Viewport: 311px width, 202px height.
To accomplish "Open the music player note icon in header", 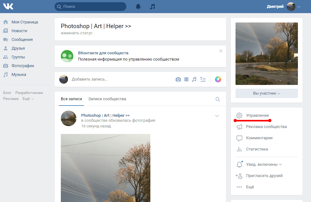I will (152, 7).
